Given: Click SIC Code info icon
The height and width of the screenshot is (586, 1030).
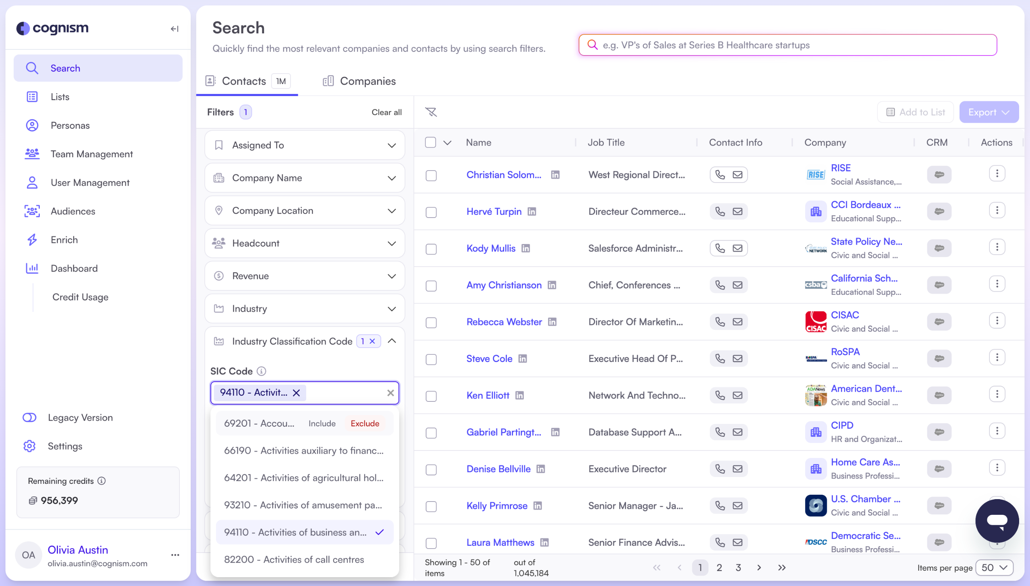Looking at the screenshot, I should (262, 371).
